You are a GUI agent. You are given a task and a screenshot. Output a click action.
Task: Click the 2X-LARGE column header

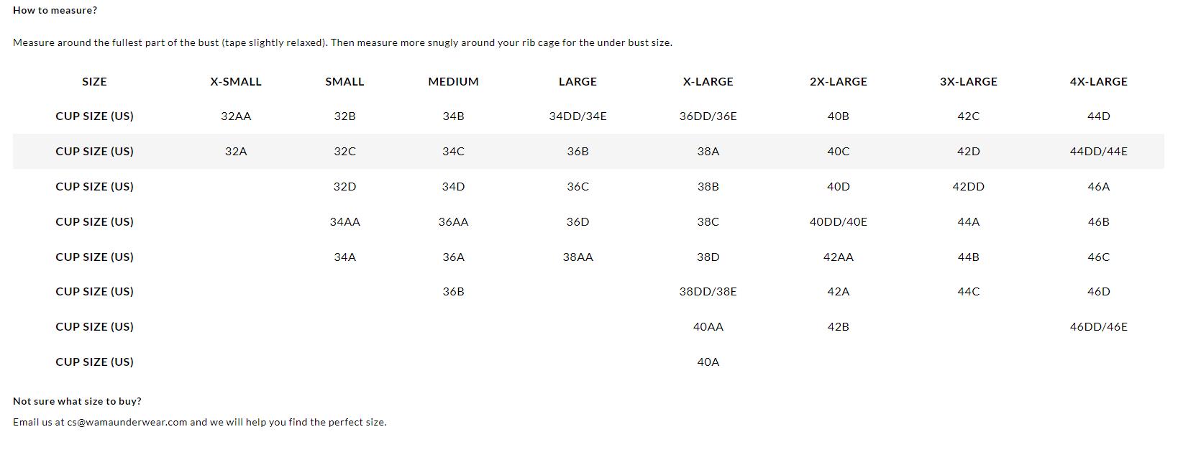(x=838, y=81)
